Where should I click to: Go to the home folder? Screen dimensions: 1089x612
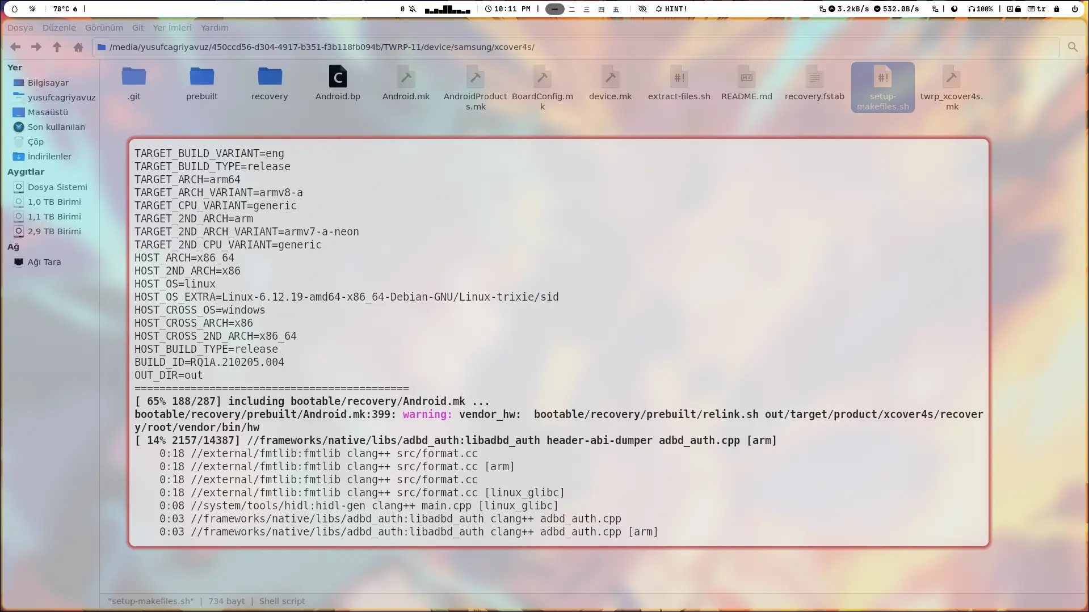coord(78,47)
